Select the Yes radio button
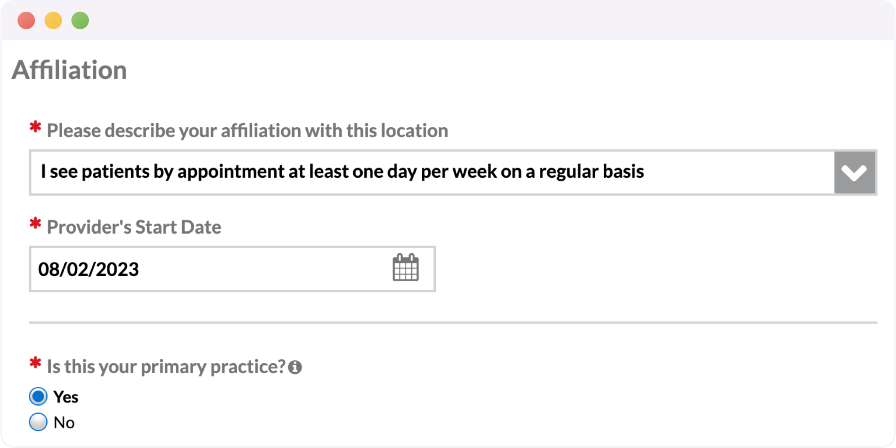The width and height of the screenshot is (896, 448). (x=38, y=396)
